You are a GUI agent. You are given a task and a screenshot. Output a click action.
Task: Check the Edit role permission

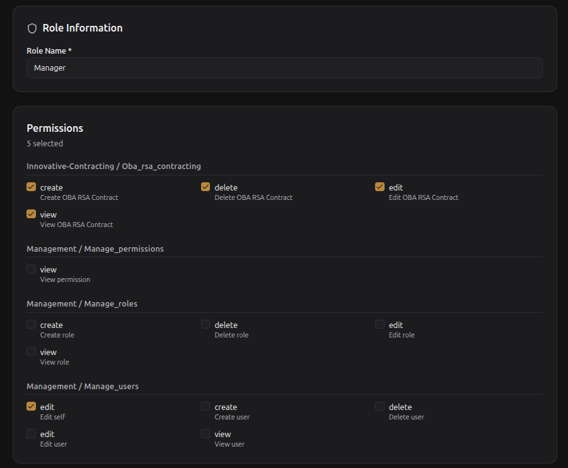pyautogui.click(x=380, y=324)
